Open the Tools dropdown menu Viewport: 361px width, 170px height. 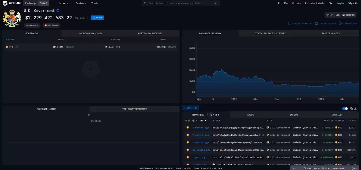click(96, 3)
